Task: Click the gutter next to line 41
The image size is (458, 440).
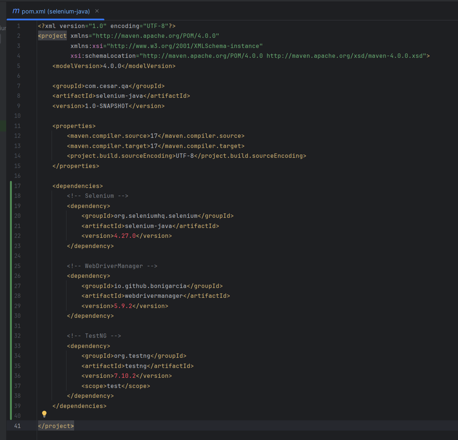Action: pos(17,425)
